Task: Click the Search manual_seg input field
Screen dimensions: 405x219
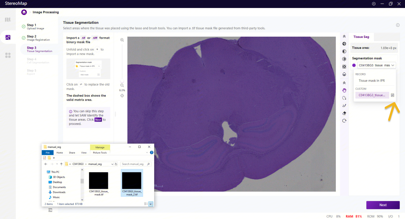Action: click(136, 164)
